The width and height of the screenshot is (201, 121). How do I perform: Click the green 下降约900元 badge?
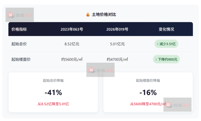click(166, 59)
